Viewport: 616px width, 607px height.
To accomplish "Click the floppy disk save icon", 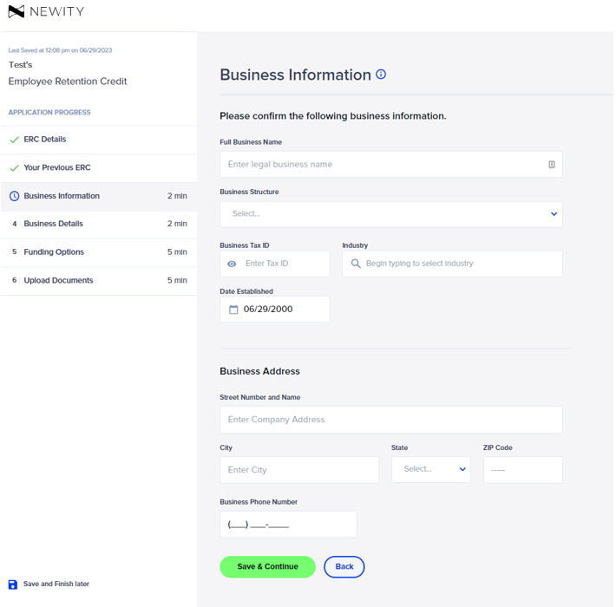I will point(13,584).
